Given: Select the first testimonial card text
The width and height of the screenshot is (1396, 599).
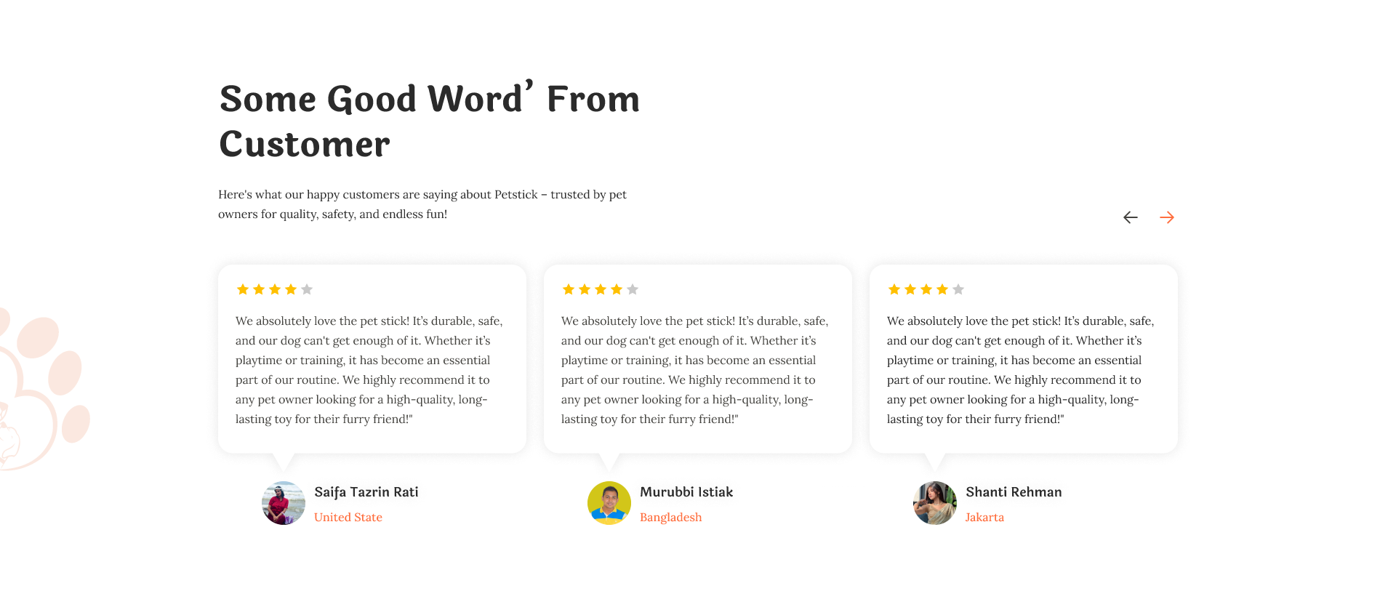Looking at the screenshot, I should 369,370.
